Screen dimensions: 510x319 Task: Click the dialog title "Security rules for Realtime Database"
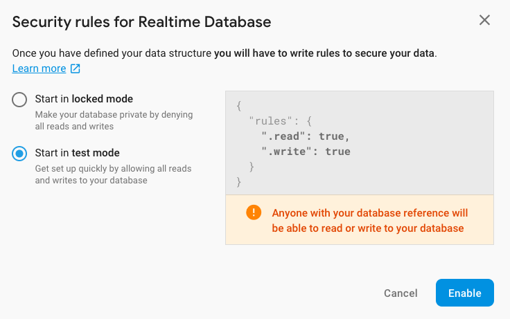point(141,21)
